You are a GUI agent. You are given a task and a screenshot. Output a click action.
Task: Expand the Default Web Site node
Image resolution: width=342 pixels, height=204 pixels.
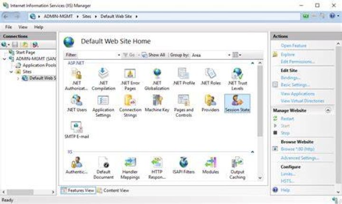[x=18, y=78]
